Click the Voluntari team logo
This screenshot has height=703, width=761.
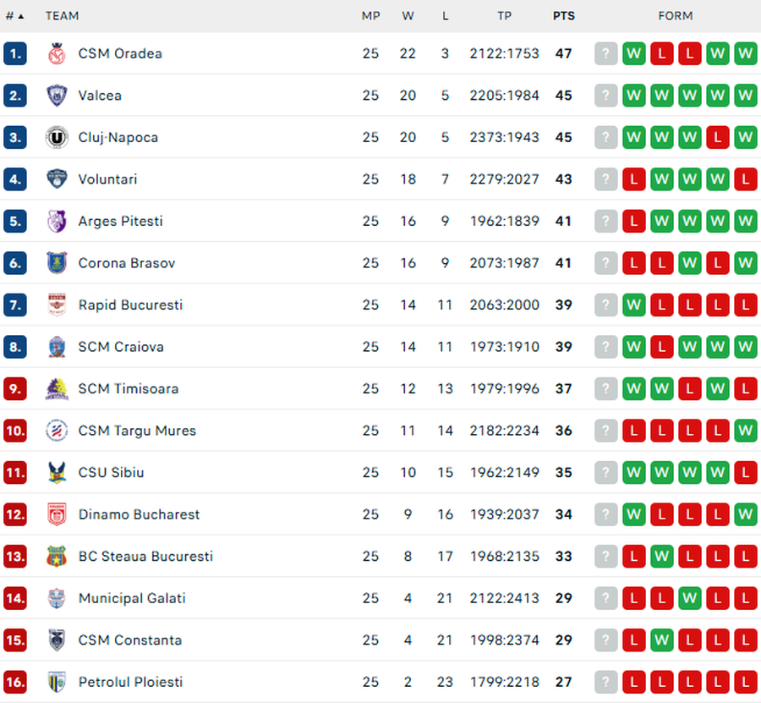point(57,179)
